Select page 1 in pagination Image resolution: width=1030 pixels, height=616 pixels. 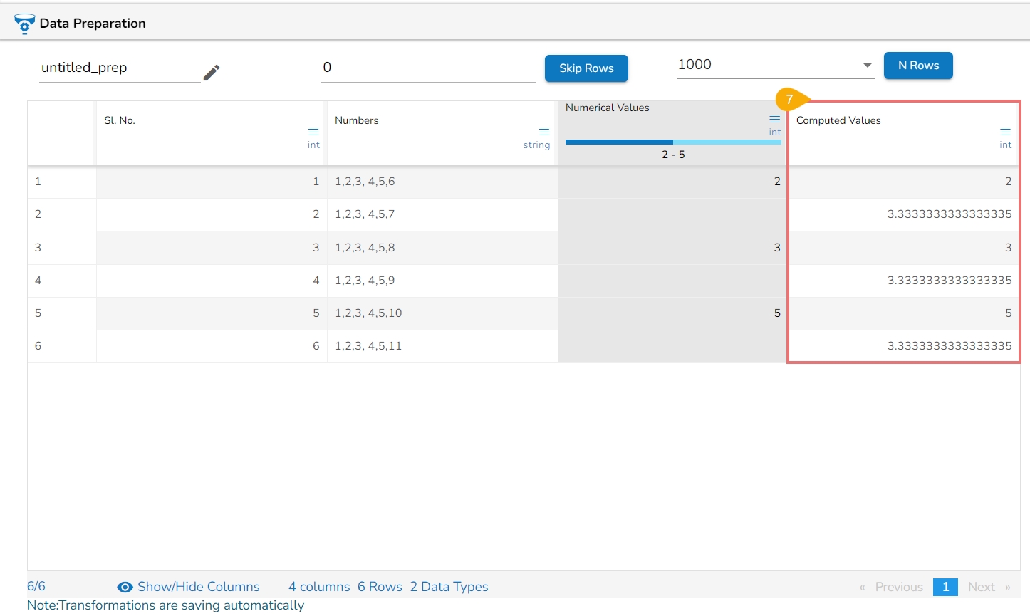[x=945, y=587]
